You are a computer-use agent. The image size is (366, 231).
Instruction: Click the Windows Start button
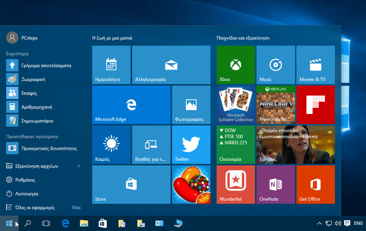click(9, 223)
